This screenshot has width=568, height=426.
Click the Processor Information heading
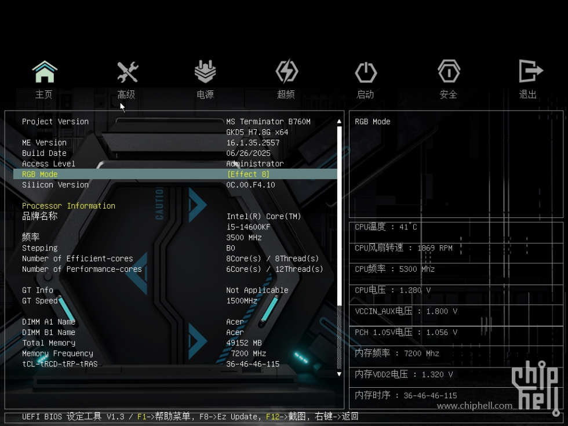click(68, 206)
